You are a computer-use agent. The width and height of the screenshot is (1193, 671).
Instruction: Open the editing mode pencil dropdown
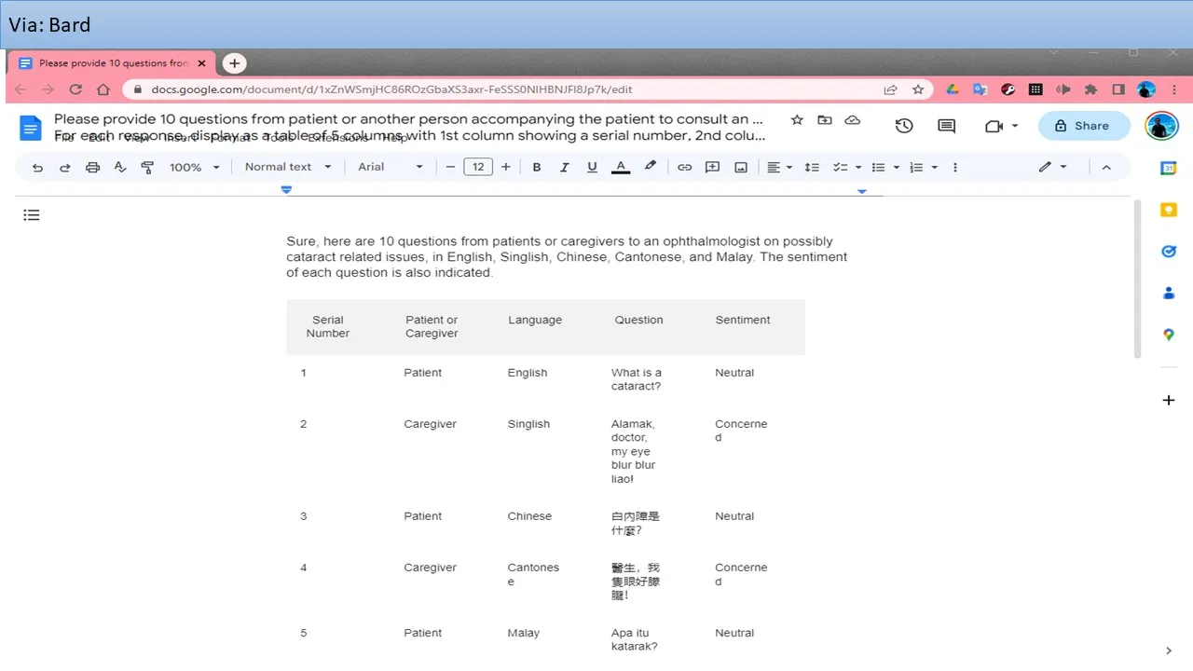(x=1052, y=167)
